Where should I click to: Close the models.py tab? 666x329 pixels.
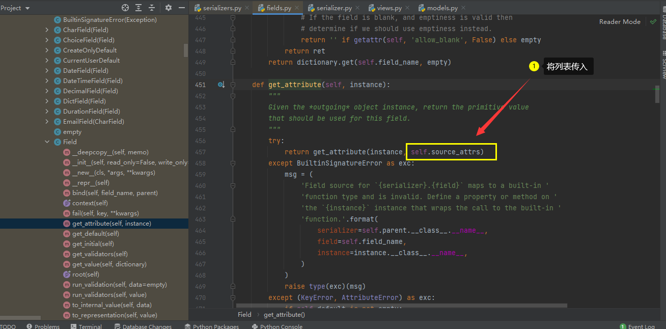click(463, 8)
